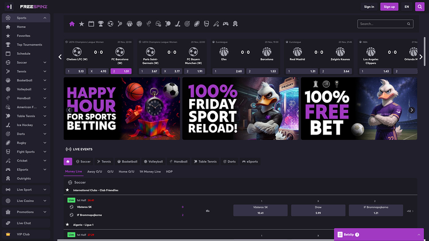429x241 pixels.
Task: Select the table tennis paddle toolbar icon
Action: tap(168, 24)
